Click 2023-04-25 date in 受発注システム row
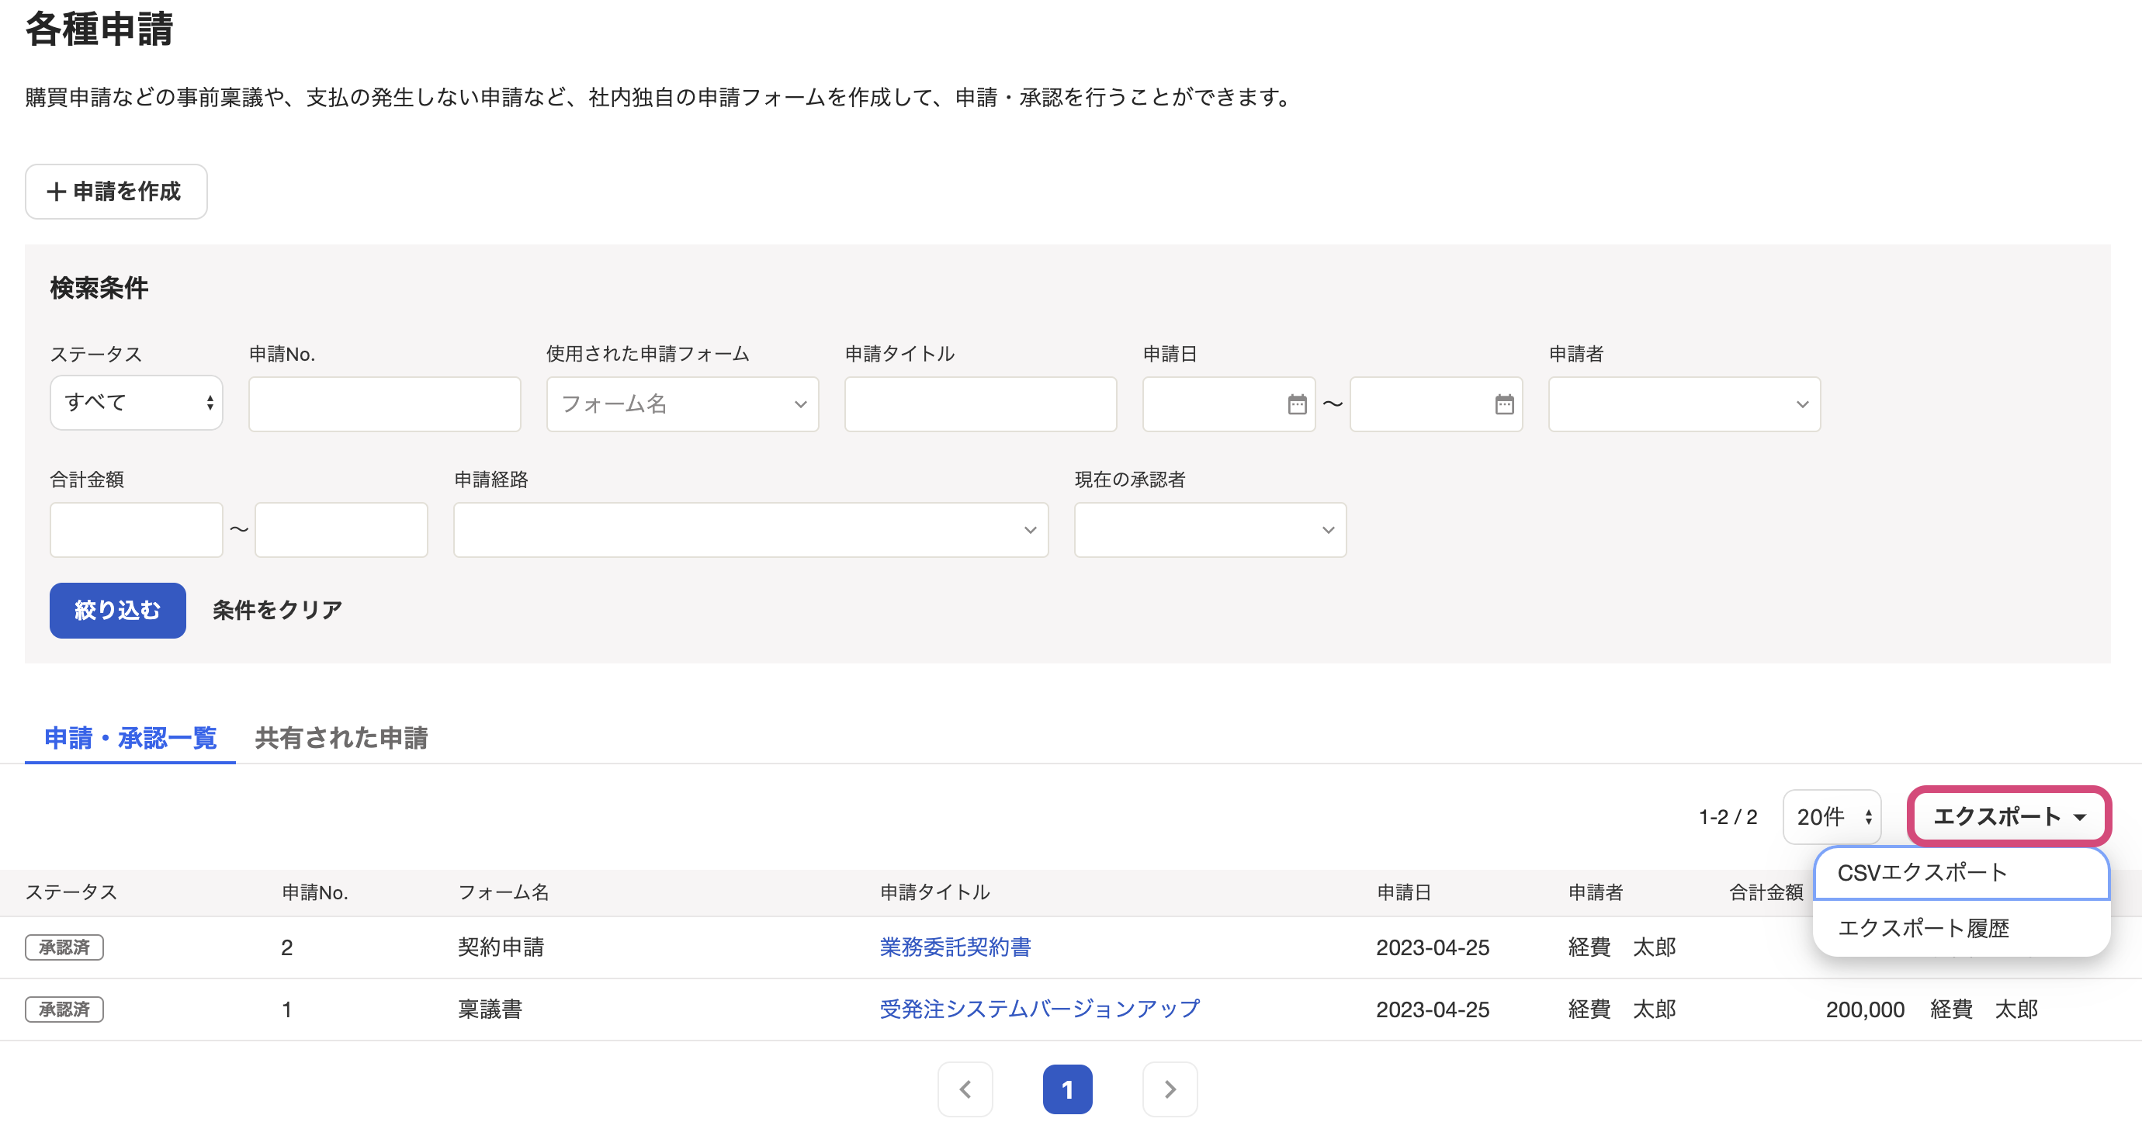 pyautogui.click(x=1432, y=1009)
